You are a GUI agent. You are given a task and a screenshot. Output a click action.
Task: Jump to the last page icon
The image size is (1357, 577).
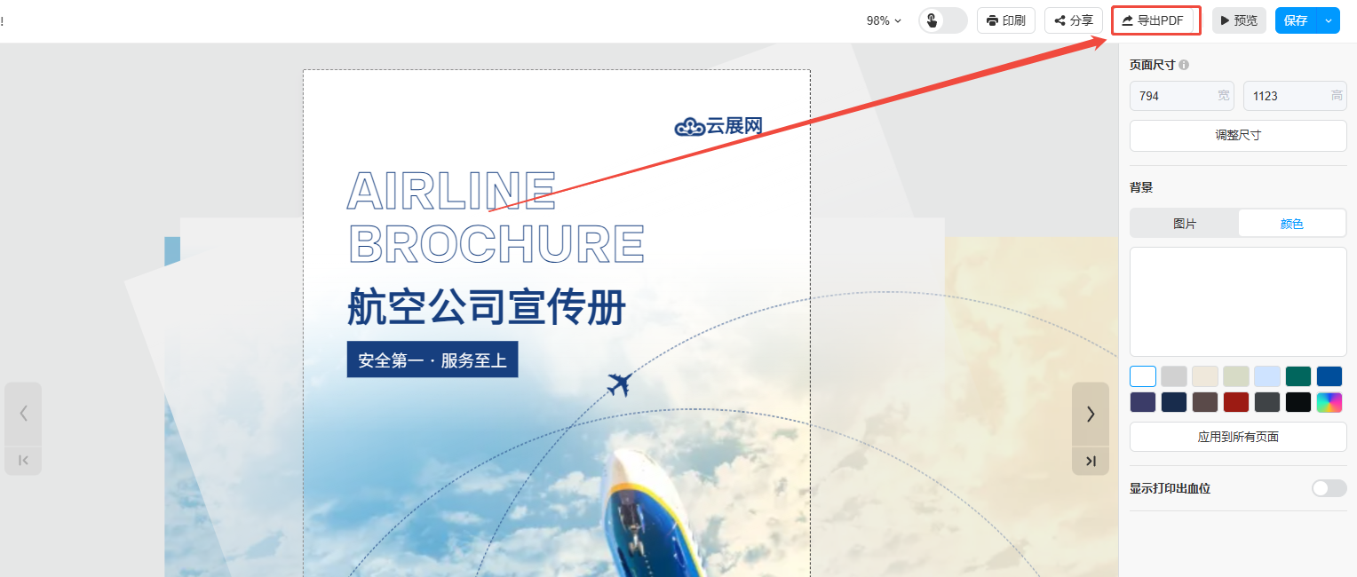point(1091,461)
